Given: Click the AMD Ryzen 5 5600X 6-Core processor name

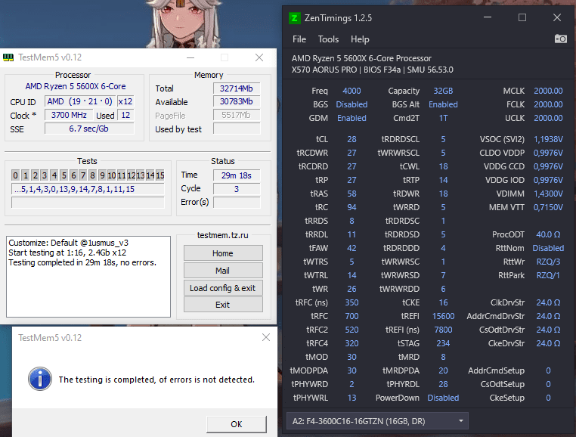Looking at the screenshot, I should coord(76,86).
